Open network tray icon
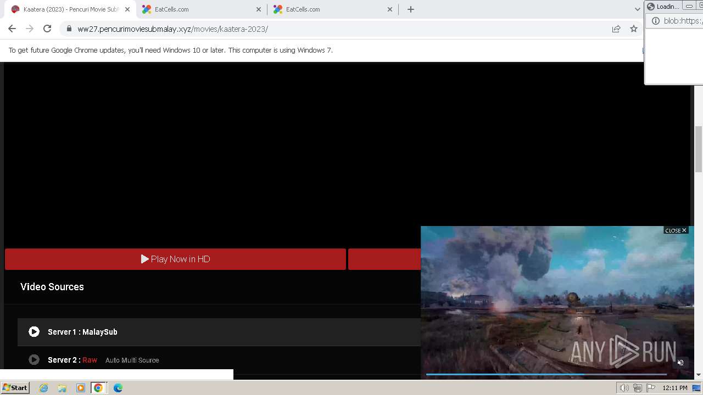703x395 pixels. click(x=638, y=388)
